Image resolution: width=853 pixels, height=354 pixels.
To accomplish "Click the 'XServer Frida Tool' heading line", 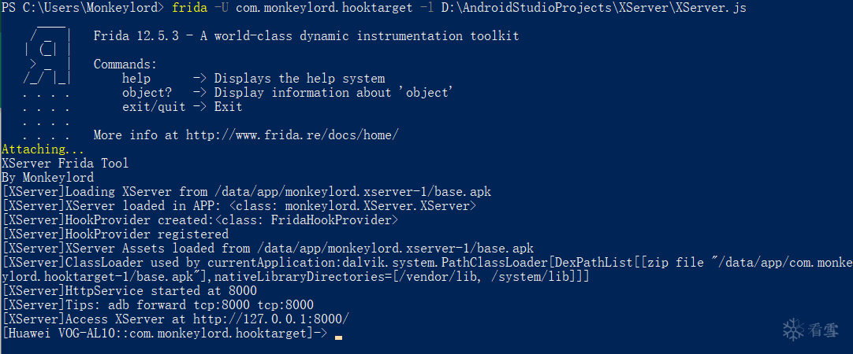I will 65,164.
